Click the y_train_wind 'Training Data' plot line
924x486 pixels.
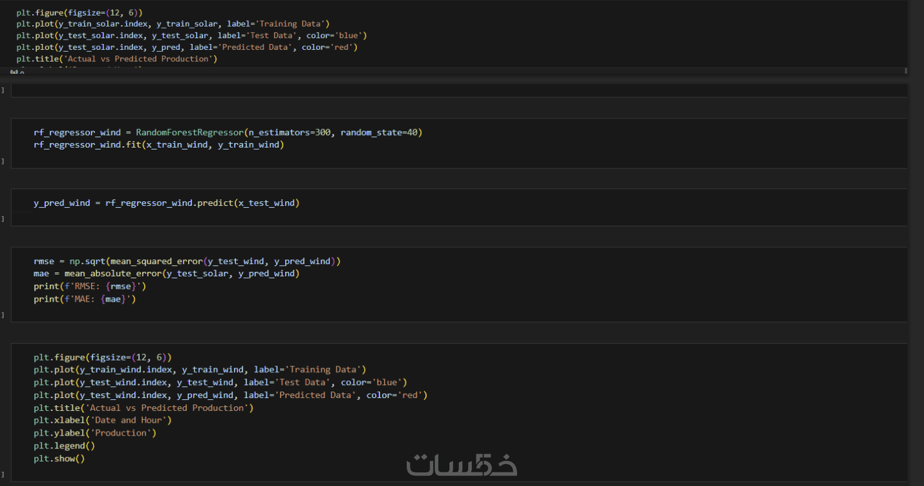[x=200, y=370]
